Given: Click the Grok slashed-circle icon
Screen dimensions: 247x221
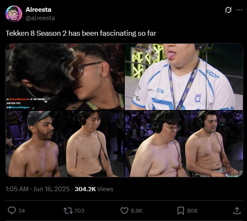Looking at the screenshot, I should 228,10.
